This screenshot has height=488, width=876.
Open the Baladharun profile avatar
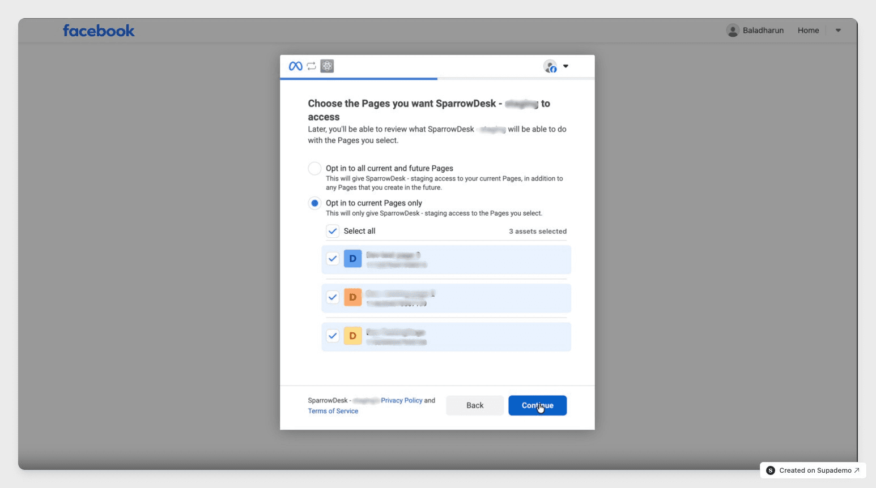733,31
